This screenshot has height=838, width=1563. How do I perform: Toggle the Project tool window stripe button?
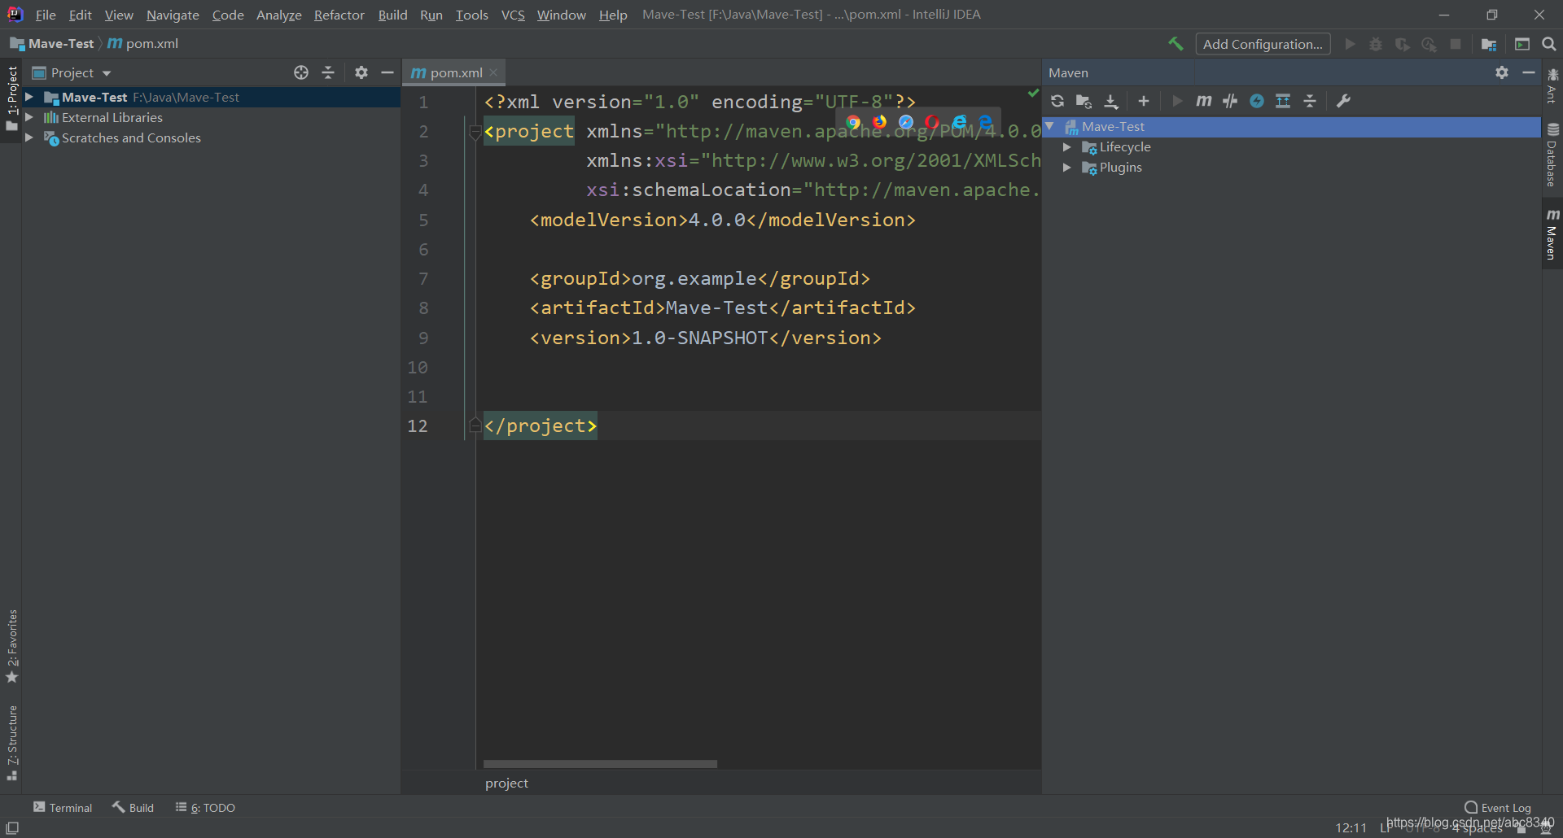point(11,99)
